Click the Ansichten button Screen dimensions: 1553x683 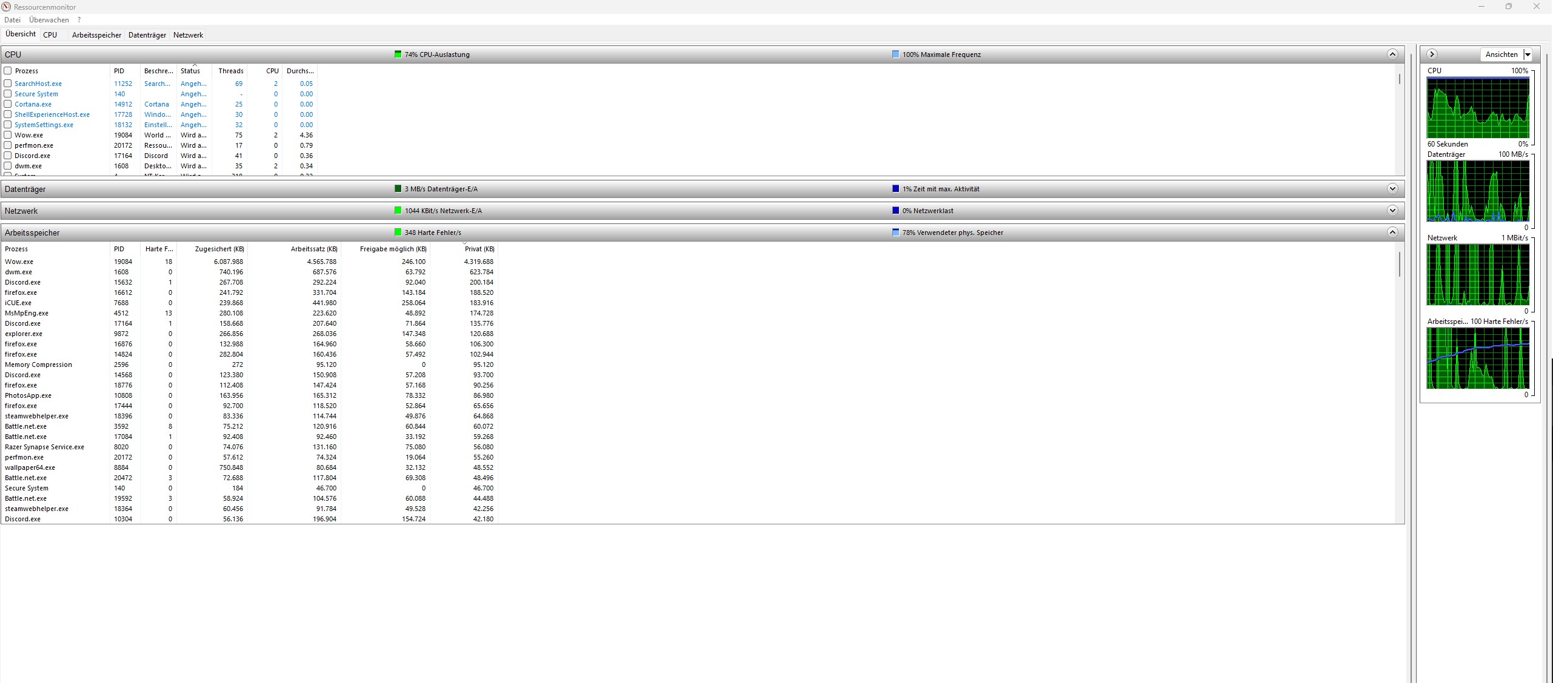(x=1501, y=54)
